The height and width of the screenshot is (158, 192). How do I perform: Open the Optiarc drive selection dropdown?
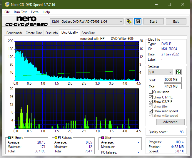click(86, 22)
